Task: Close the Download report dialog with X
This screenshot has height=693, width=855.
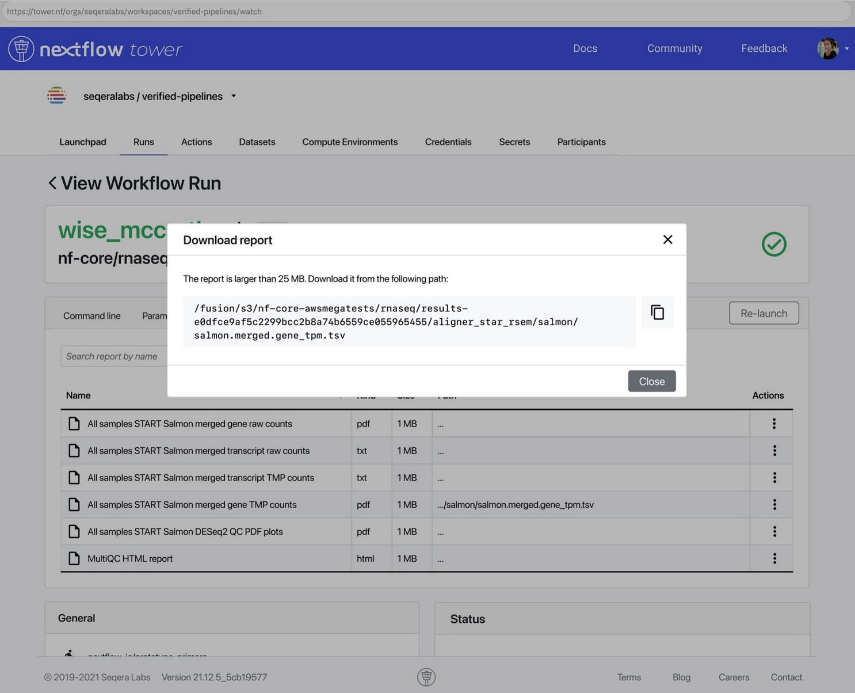Action: point(667,239)
